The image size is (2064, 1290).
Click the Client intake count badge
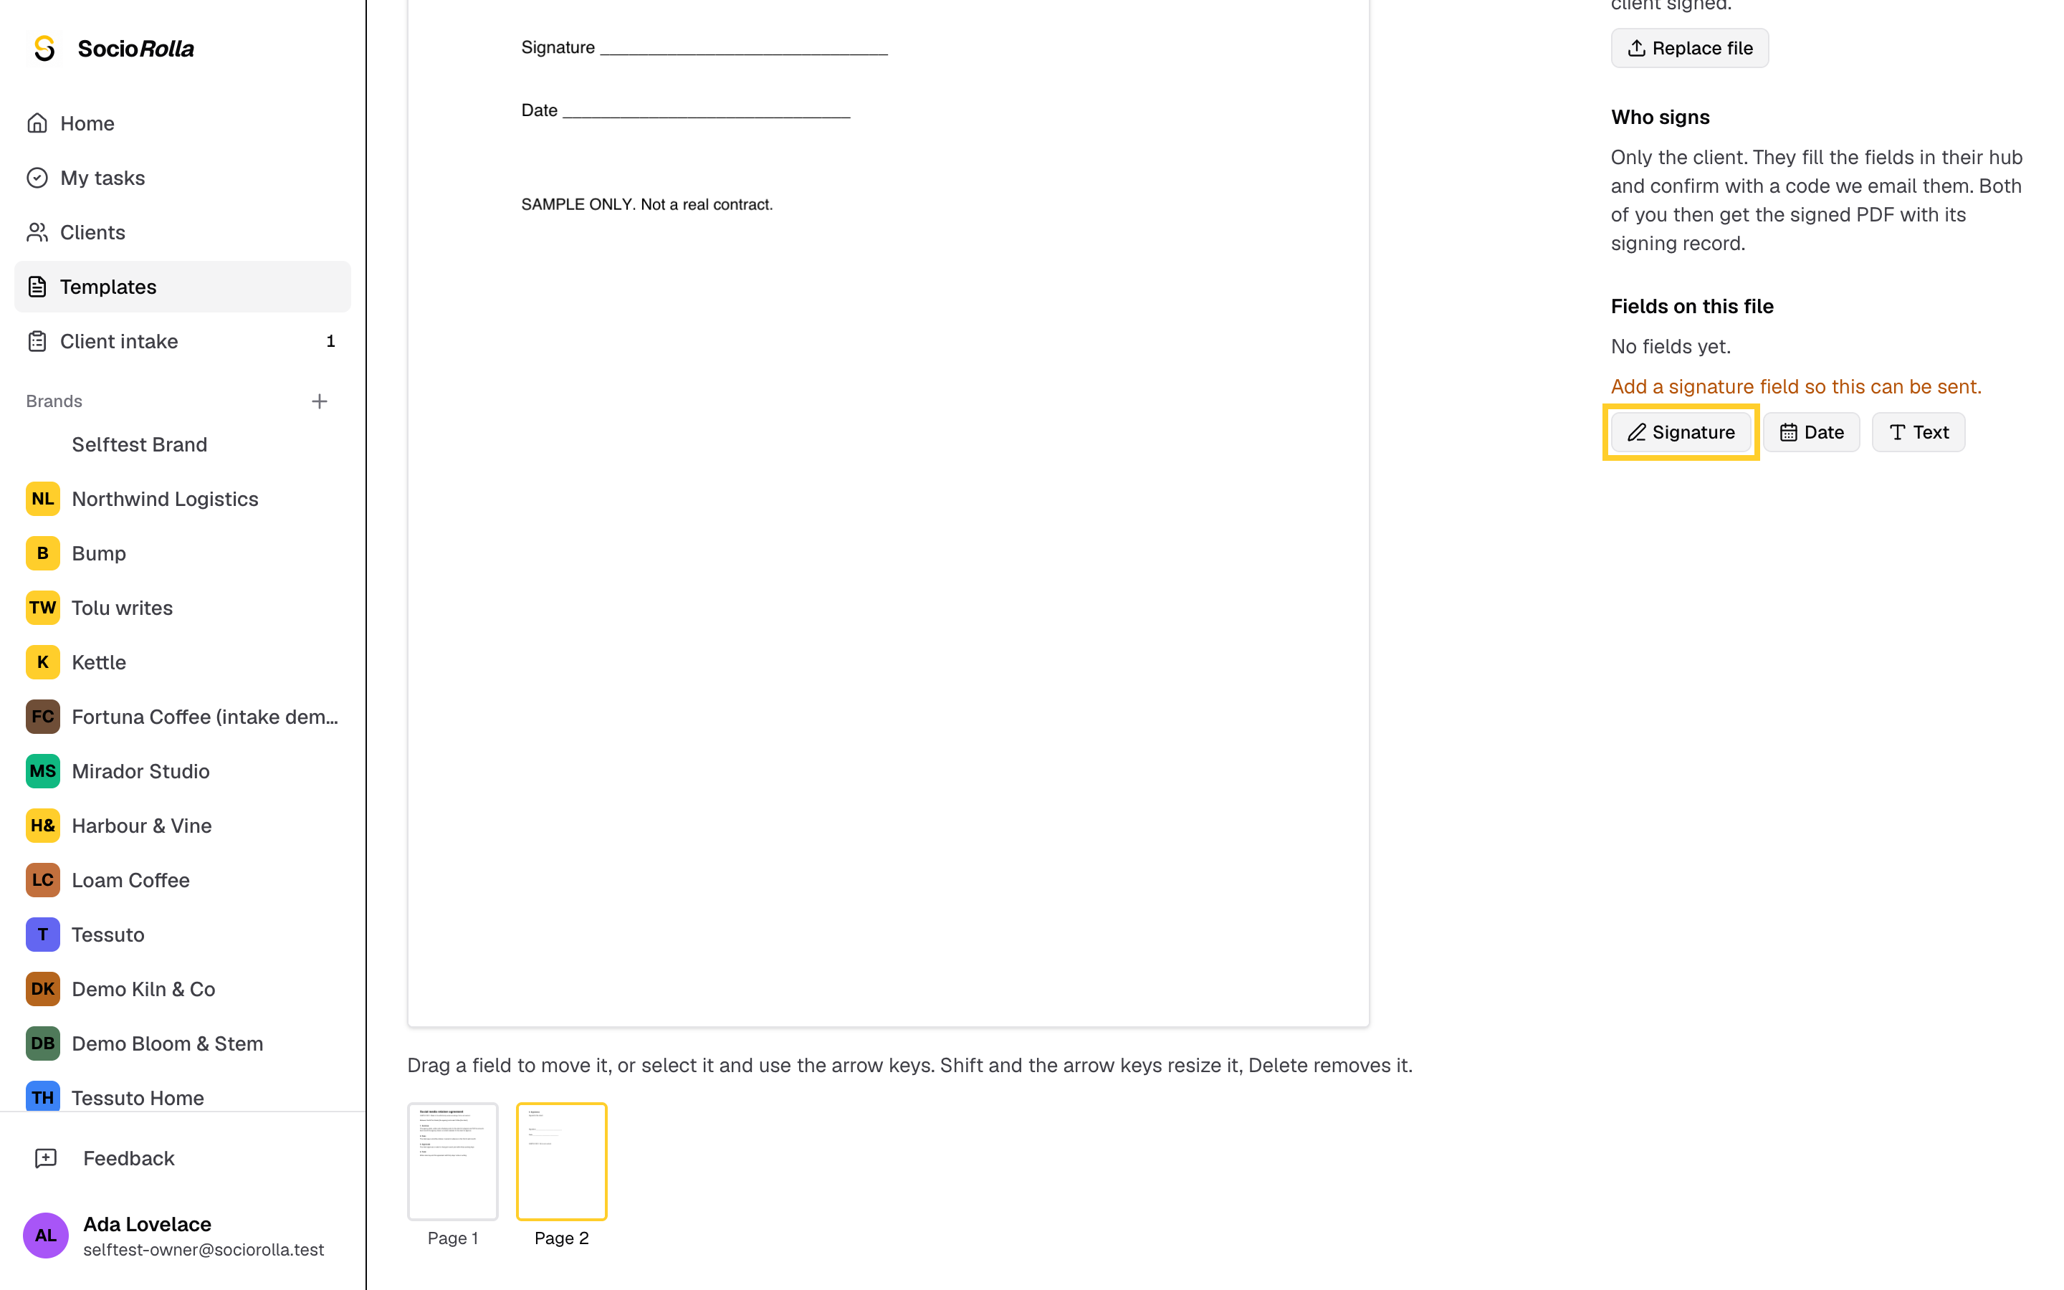tap(331, 341)
